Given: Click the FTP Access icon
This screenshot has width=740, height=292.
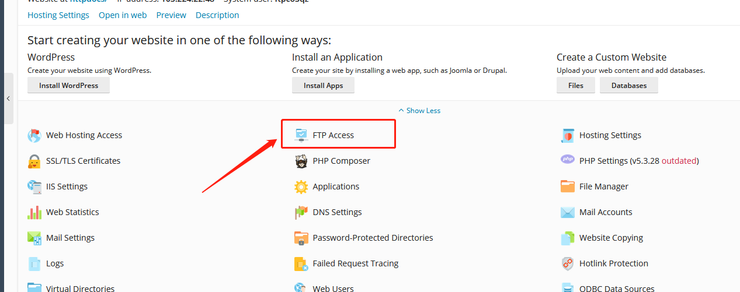Looking at the screenshot, I should [x=301, y=135].
